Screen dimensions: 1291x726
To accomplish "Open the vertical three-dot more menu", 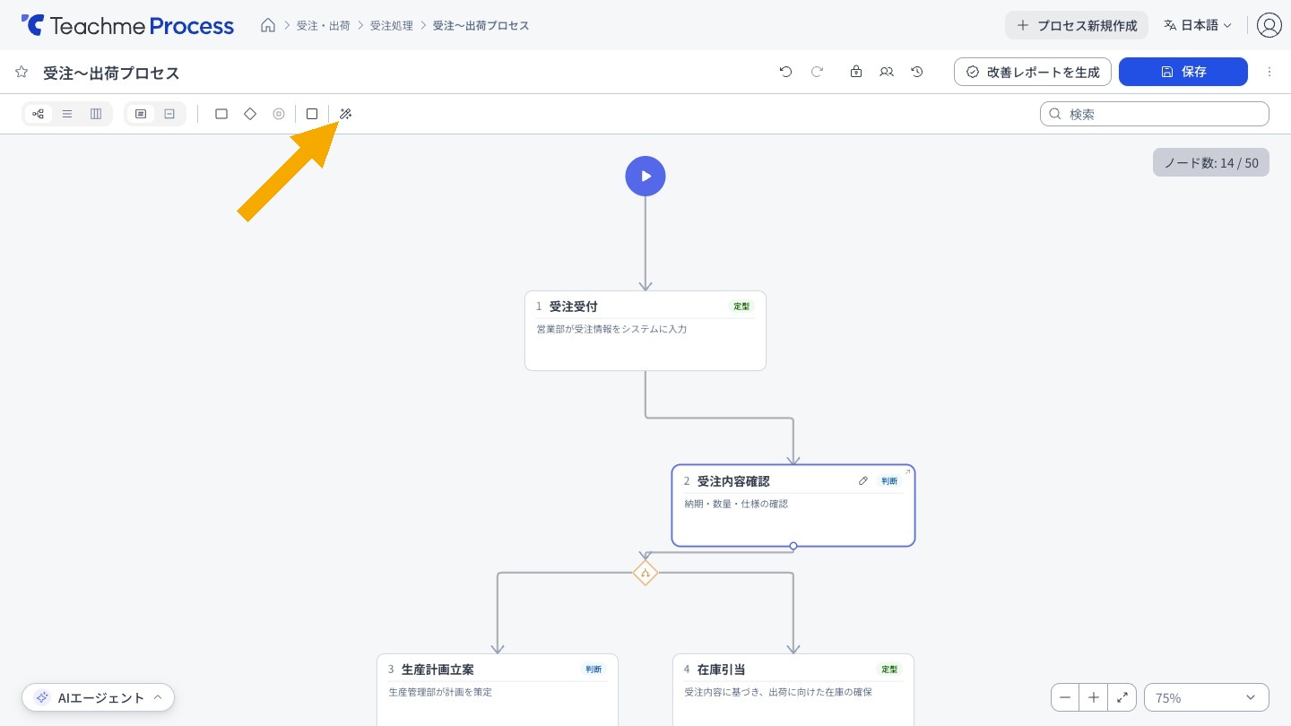I will (x=1269, y=72).
